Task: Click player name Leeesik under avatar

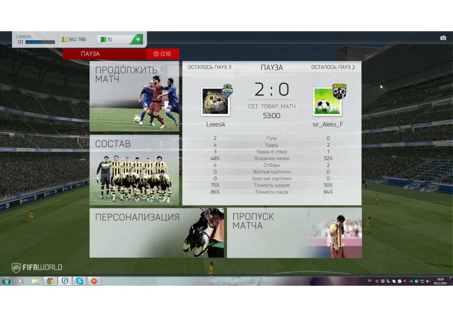Action: (x=216, y=125)
